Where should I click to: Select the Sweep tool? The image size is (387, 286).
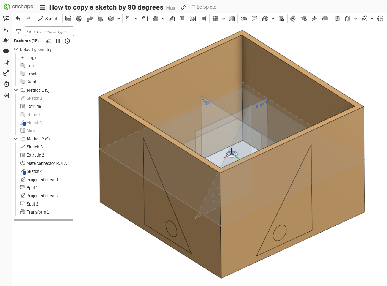89,18
